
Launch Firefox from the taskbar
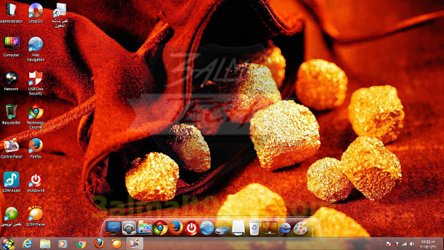pyautogui.click(x=99, y=244)
